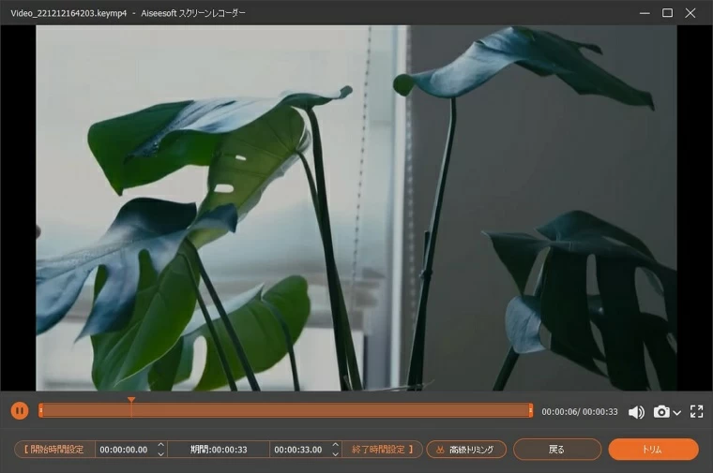Decrease the end time with down arrow
The height and width of the screenshot is (473, 713).
point(335,454)
